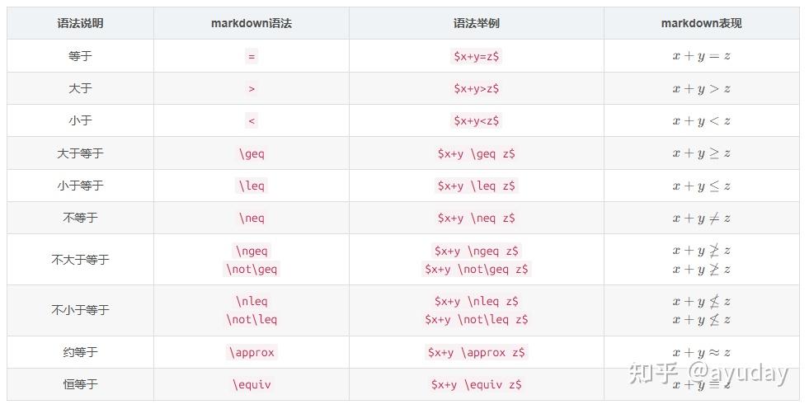The image size is (809, 409).
Task: Click the "语法说明" column header
Action: (80, 23)
